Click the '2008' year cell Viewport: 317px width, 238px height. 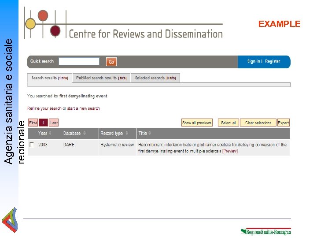[43, 145]
